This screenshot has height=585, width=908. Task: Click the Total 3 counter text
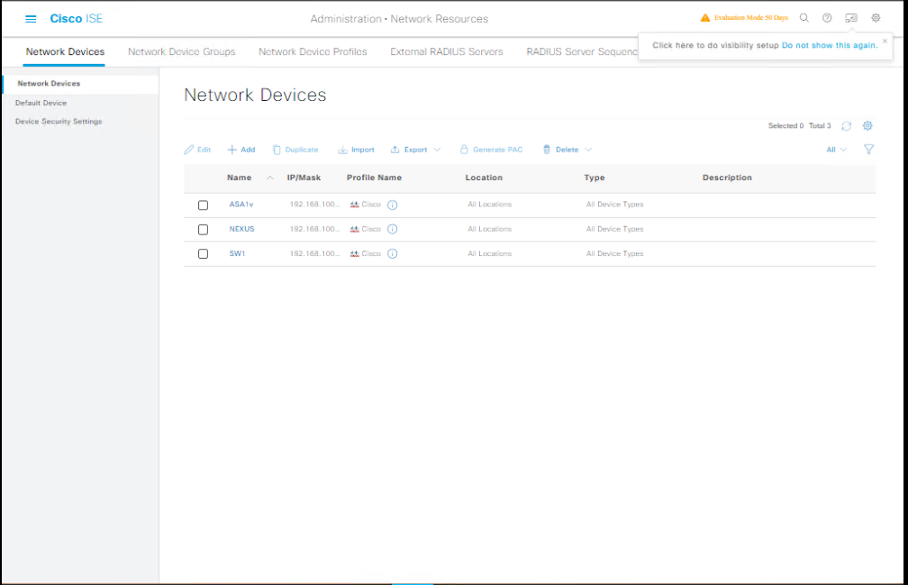(x=820, y=125)
